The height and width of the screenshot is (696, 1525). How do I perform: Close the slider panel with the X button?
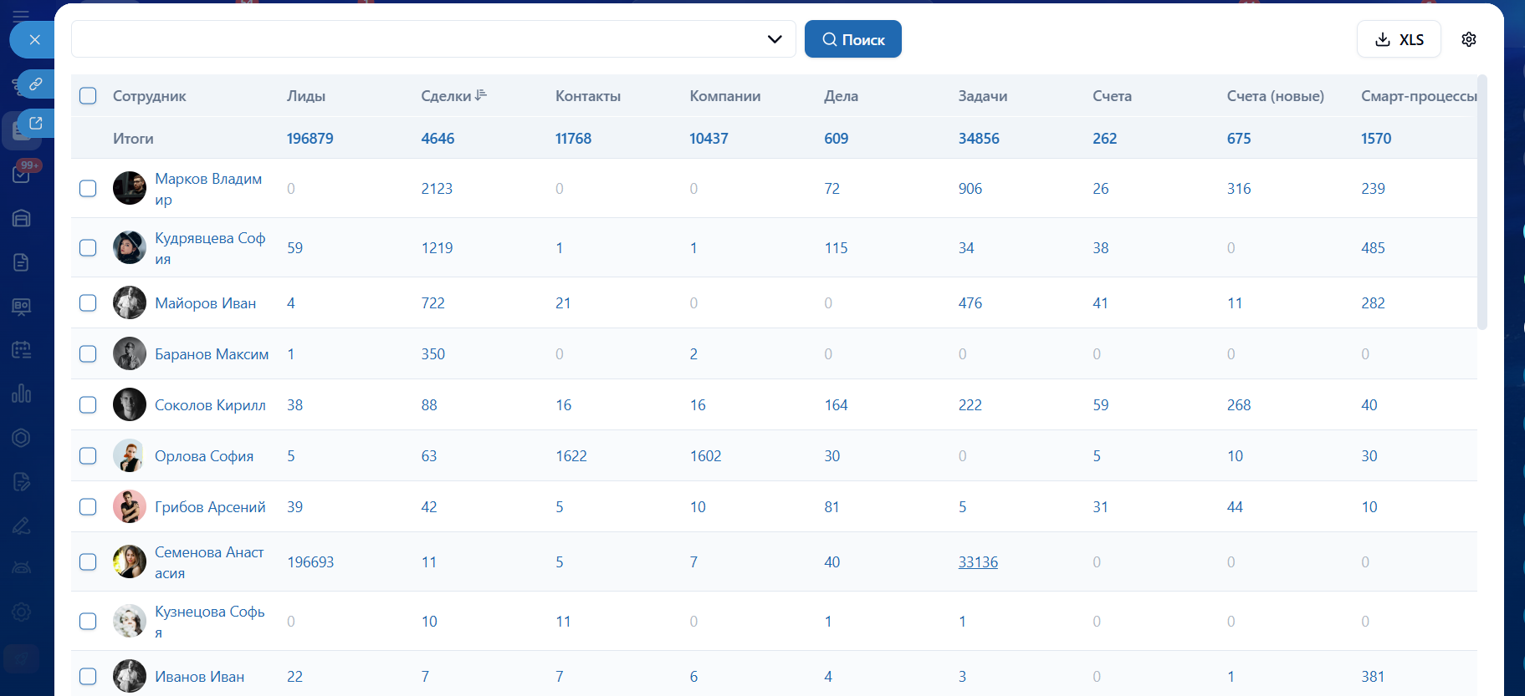34,39
